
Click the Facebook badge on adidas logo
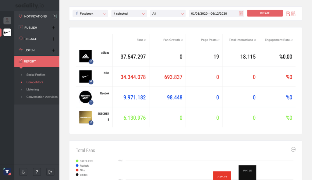click(x=91, y=62)
